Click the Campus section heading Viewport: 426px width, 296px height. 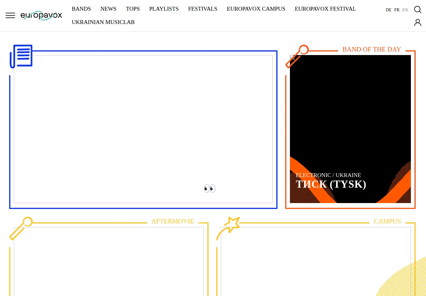point(388,221)
